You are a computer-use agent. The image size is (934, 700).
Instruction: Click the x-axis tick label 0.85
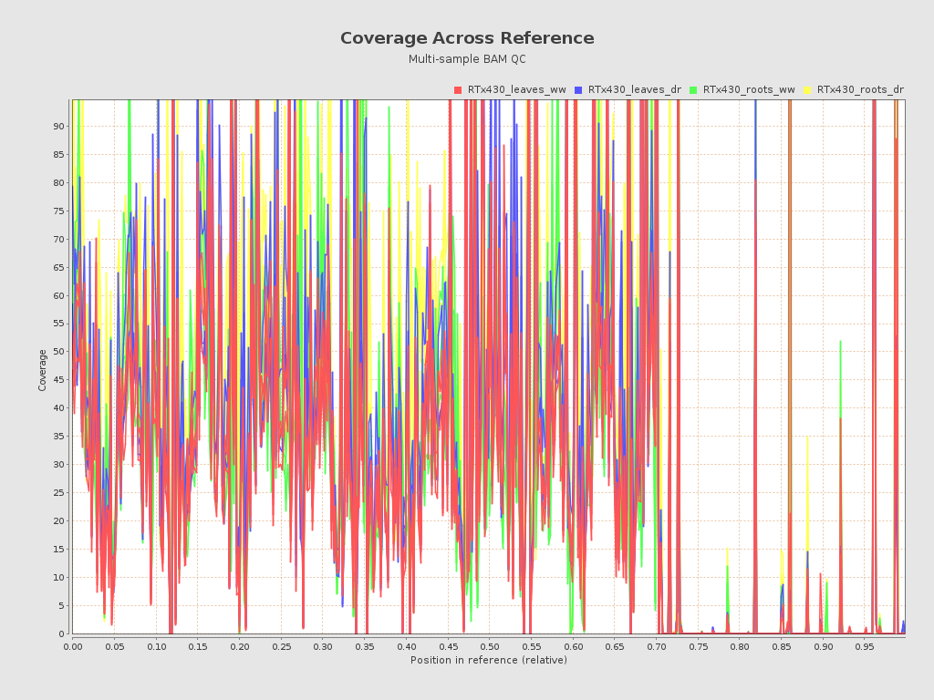[782, 647]
